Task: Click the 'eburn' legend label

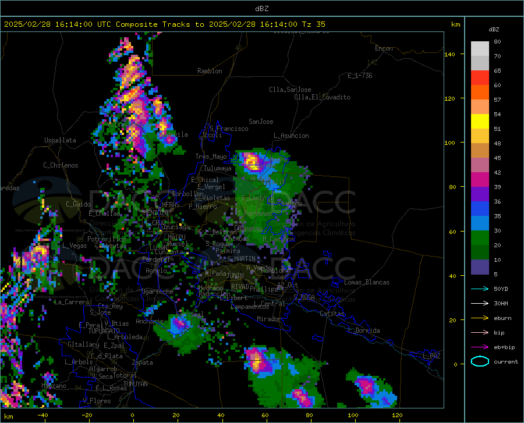Action: click(x=502, y=318)
